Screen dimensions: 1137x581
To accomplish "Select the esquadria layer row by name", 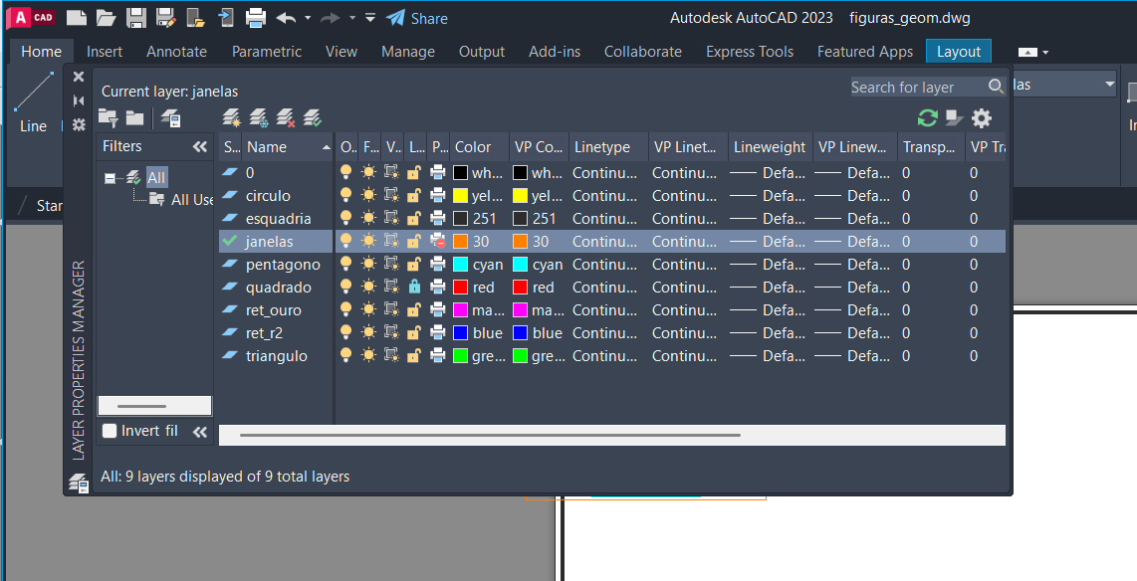I will [279, 219].
